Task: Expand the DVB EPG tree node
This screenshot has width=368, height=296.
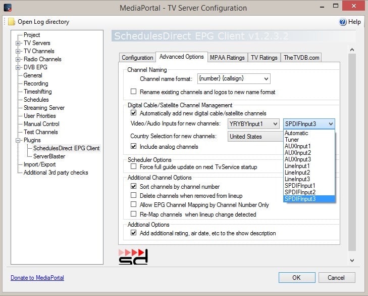Action: (18, 67)
